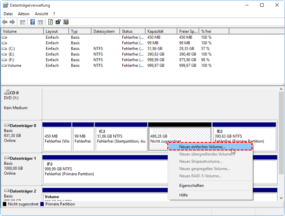The width and height of the screenshot is (285, 216).
Task: Open the ? help menu
Action: coord(54,14)
